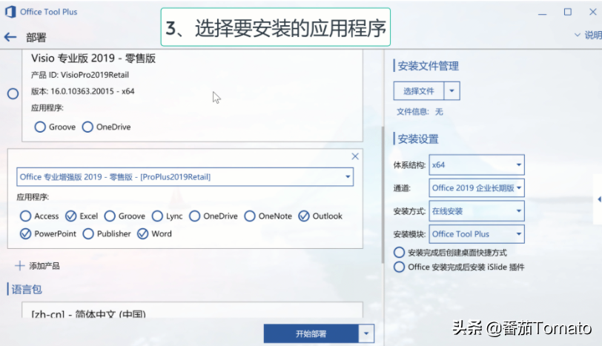Open the 体系结构 x64 dropdown
602x346 pixels.
tap(477, 165)
